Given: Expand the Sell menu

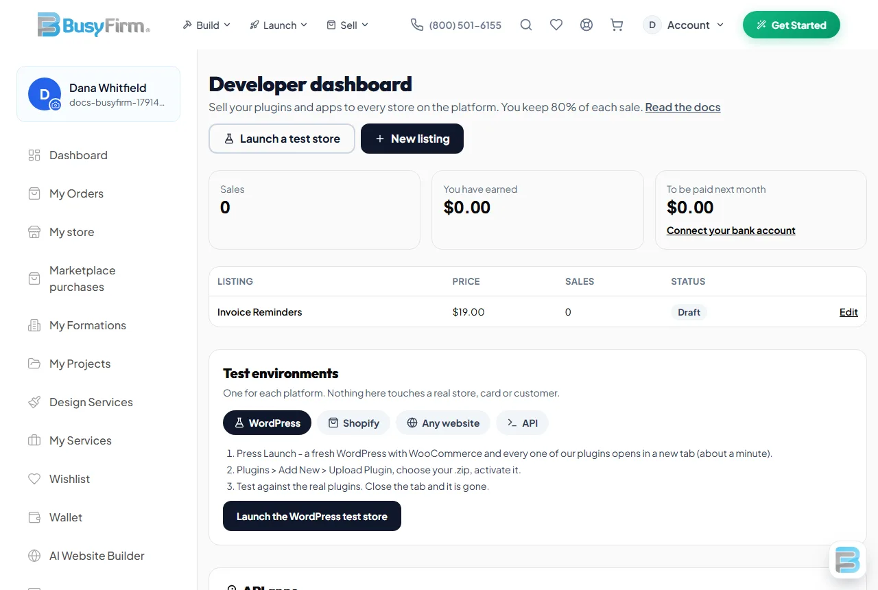Looking at the screenshot, I should (x=348, y=25).
